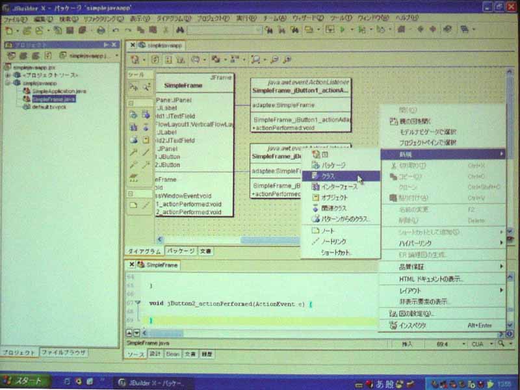Expand the プロジェクトソース tree node
Screen dimensions: 520x390
(8, 75)
